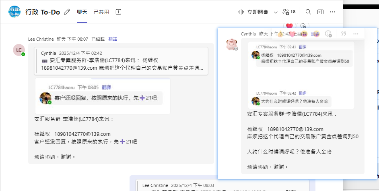The image size is (379, 191).
Task: Open quoted Lee Christine 2025/12/4 下午 08:03 preview
Action: pyautogui.click(x=222, y=186)
